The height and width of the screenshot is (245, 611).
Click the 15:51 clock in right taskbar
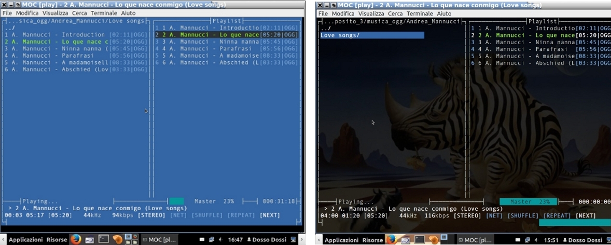551,240
